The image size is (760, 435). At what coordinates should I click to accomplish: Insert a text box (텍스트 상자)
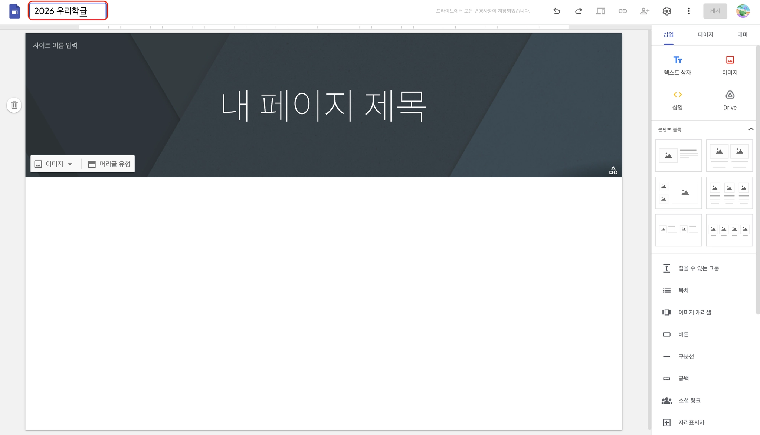click(x=677, y=65)
